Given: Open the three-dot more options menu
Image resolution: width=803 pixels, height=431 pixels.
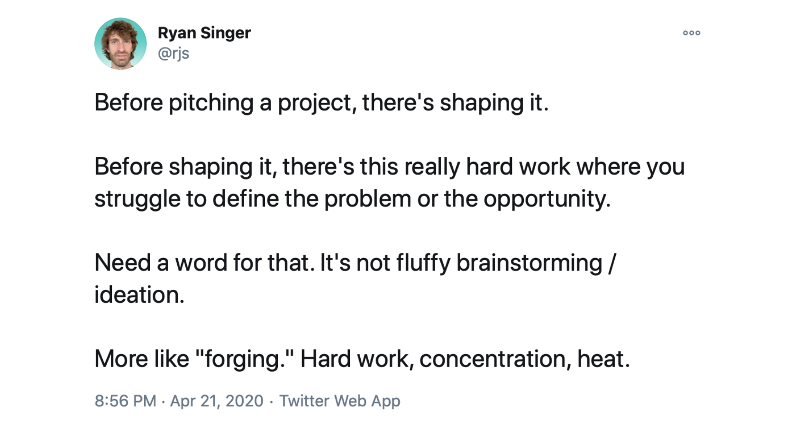Looking at the screenshot, I should click(x=691, y=33).
